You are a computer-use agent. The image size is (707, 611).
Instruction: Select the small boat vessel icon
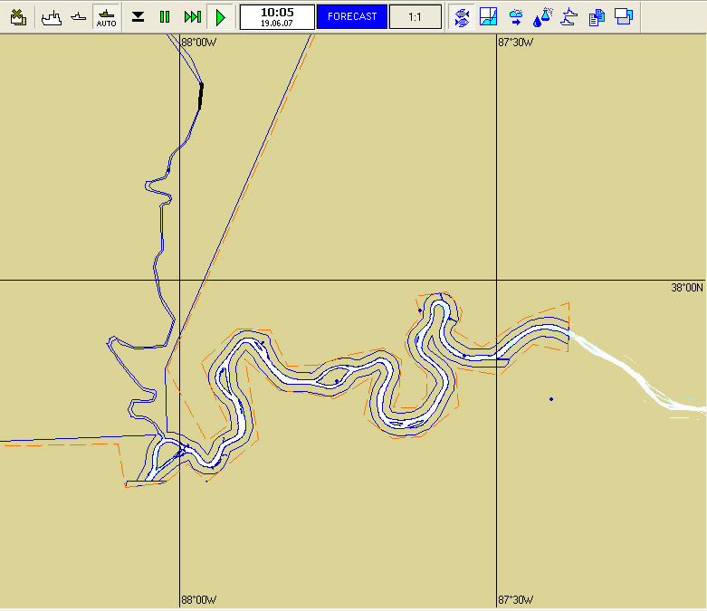(79, 17)
